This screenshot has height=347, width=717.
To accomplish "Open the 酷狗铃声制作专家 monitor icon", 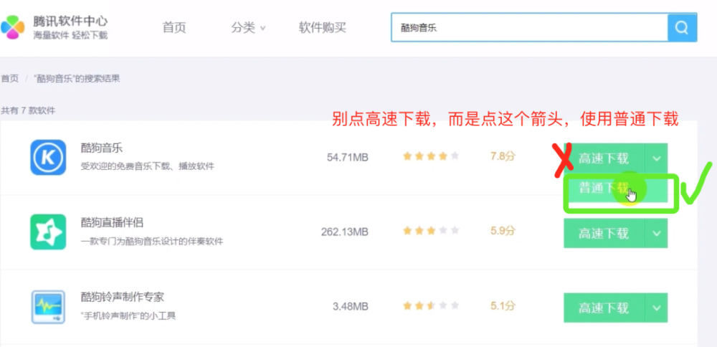I will click(48, 307).
